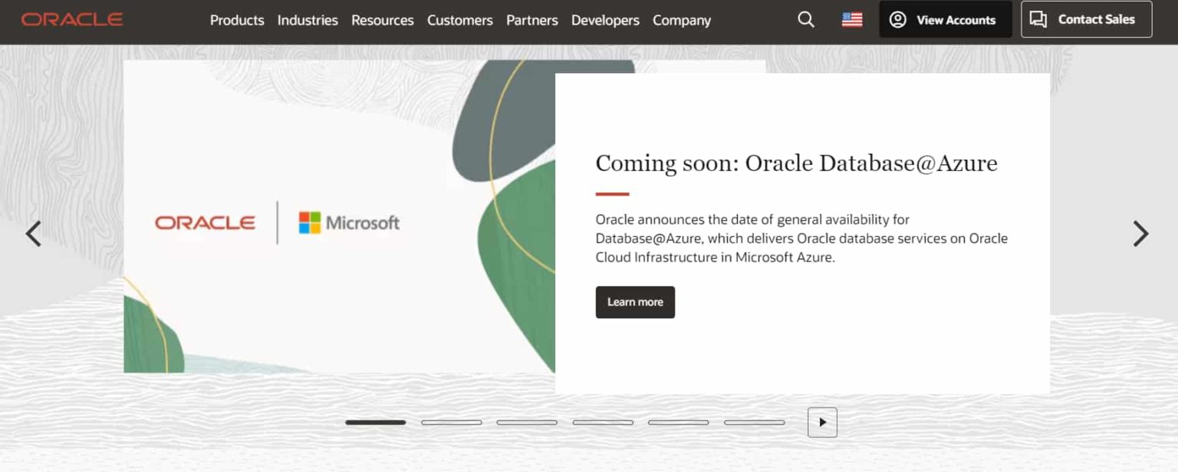Switch to the second carousel slide indicator

click(451, 422)
